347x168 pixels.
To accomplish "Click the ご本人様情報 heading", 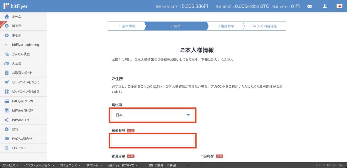I will point(197,50).
